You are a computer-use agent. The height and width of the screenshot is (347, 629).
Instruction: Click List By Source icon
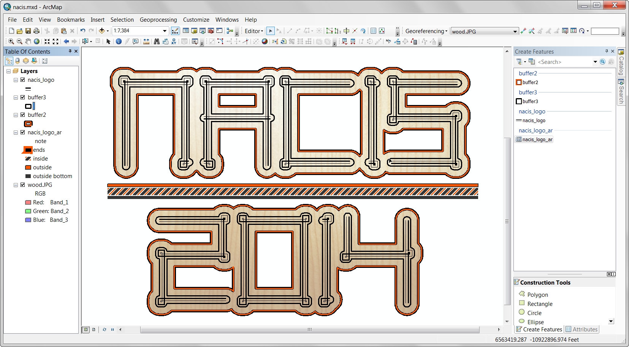(17, 61)
